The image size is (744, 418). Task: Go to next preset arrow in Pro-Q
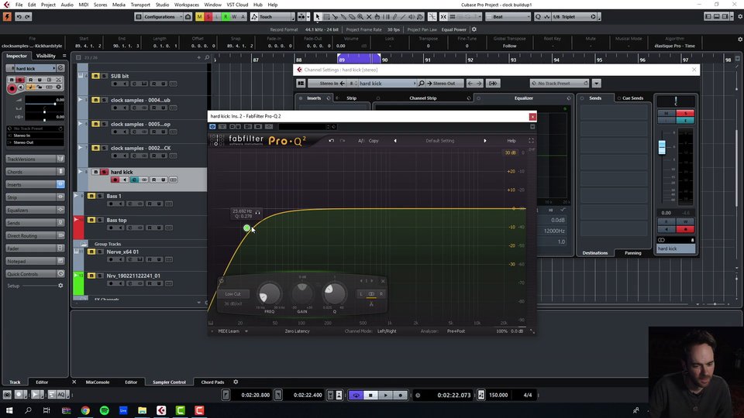point(485,141)
